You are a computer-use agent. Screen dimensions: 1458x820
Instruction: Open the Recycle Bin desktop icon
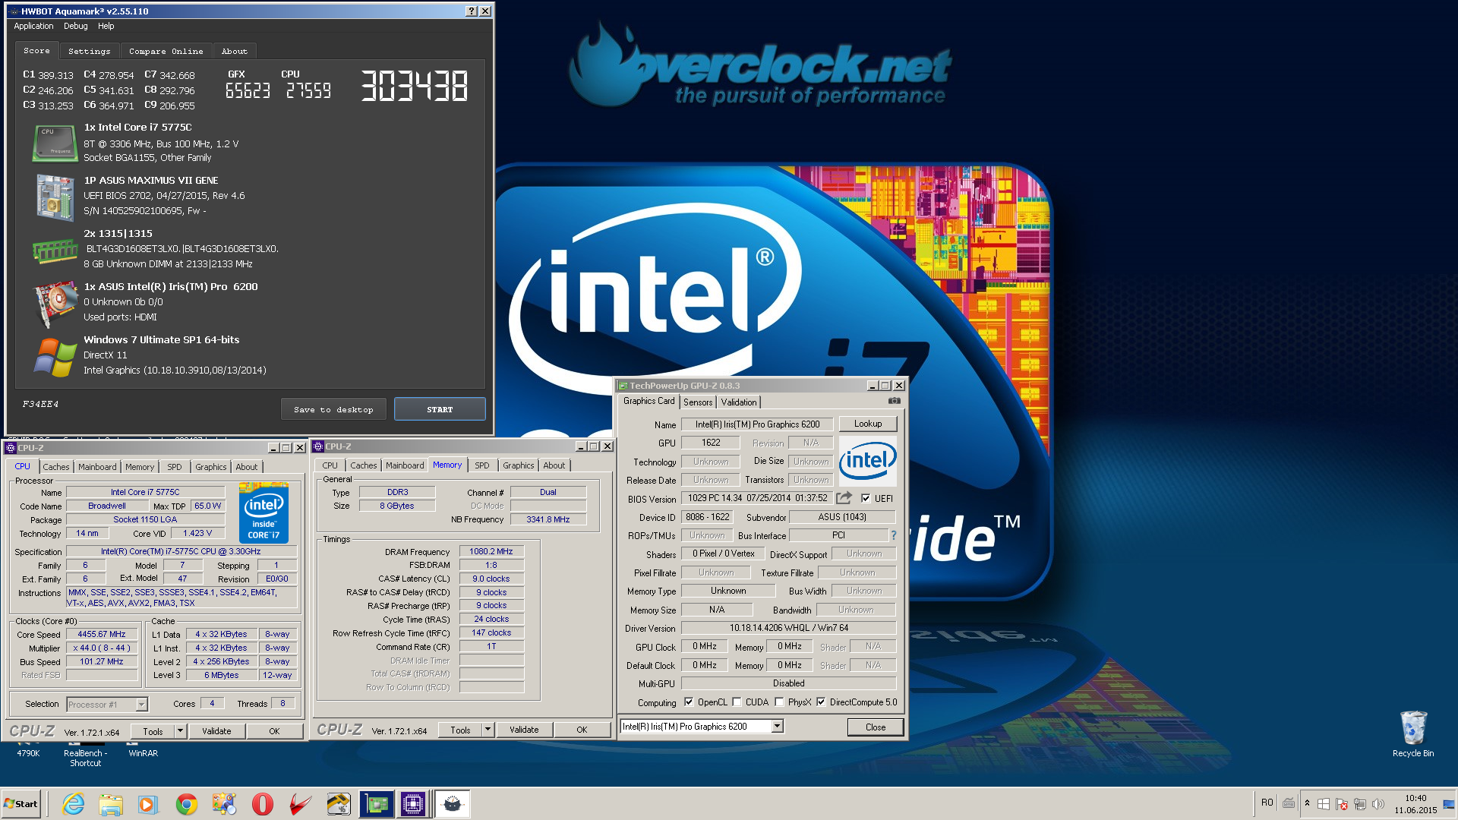pos(1413,733)
